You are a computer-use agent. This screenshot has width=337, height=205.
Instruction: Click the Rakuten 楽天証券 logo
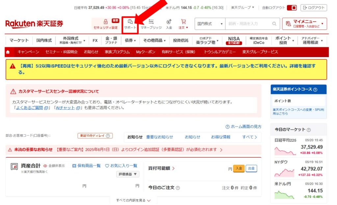click(x=34, y=24)
